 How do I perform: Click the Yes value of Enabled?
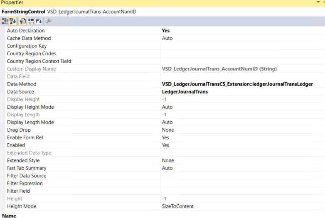[x=165, y=145]
